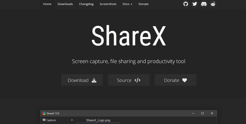Select Donate in the top navigation
The image size is (246, 124).
click(143, 4)
